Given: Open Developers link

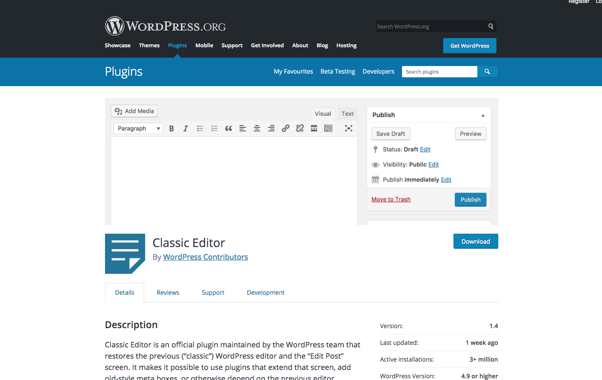Looking at the screenshot, I should pyautogui.click(x=378, y=71).
